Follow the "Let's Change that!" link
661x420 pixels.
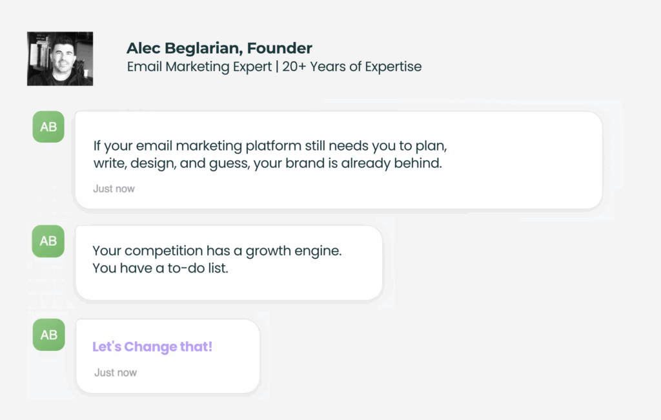tap(152, 346)
